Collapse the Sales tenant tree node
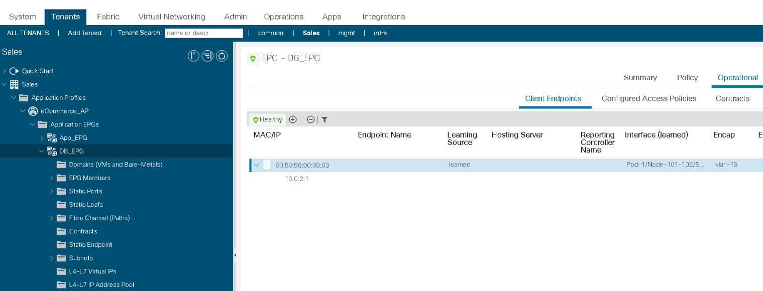763x291 pixels. pyautogui.click(x=5, y=84)
